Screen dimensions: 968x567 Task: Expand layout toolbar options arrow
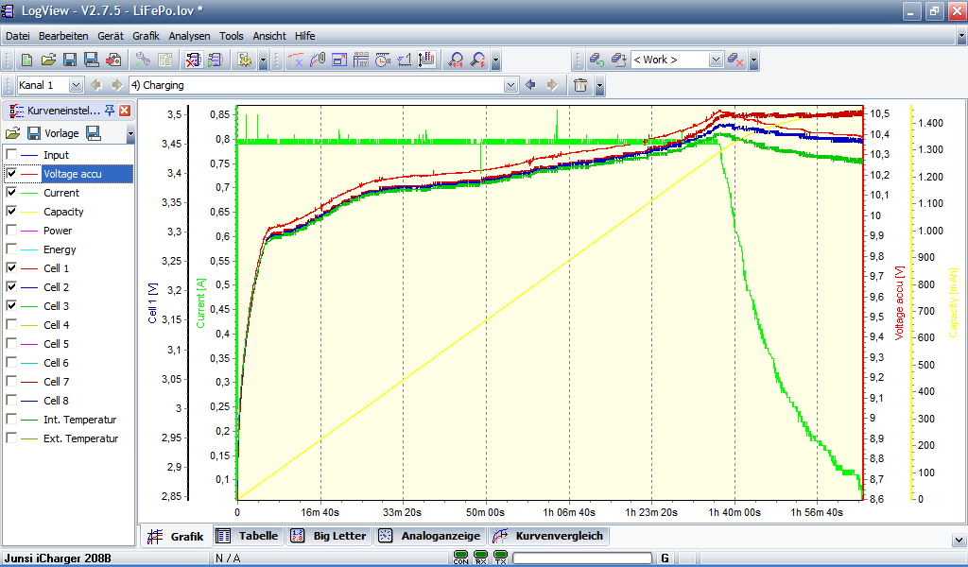pos(753,60)
